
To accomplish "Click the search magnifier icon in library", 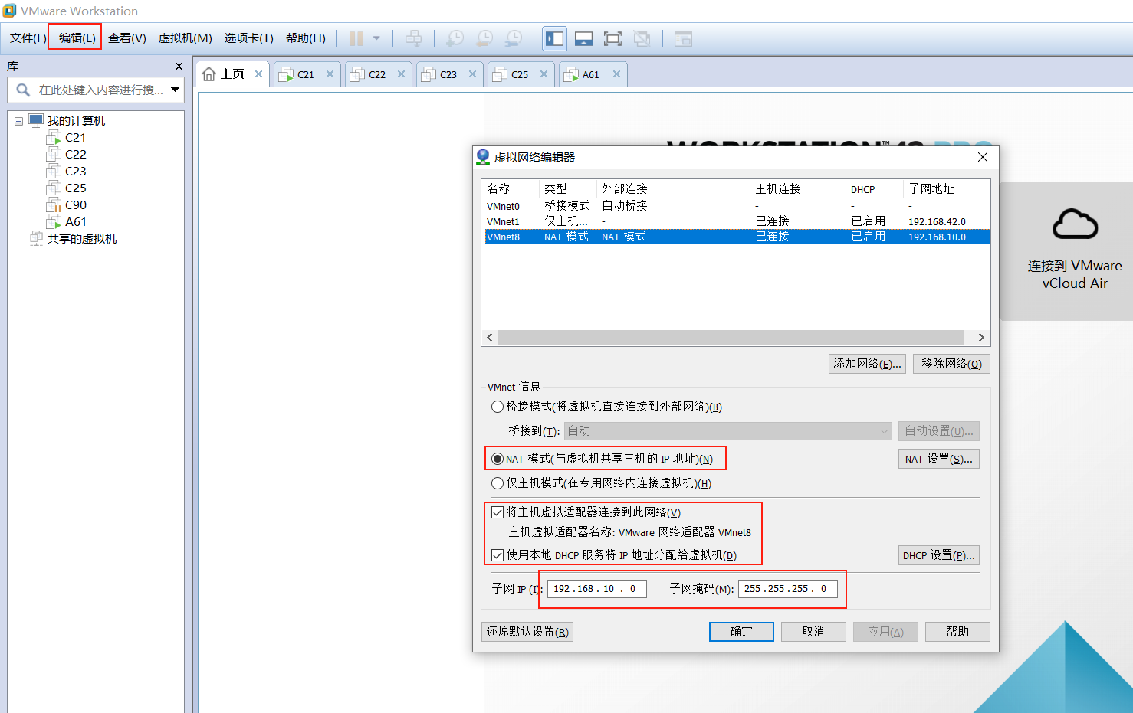I will click(23, 90).
